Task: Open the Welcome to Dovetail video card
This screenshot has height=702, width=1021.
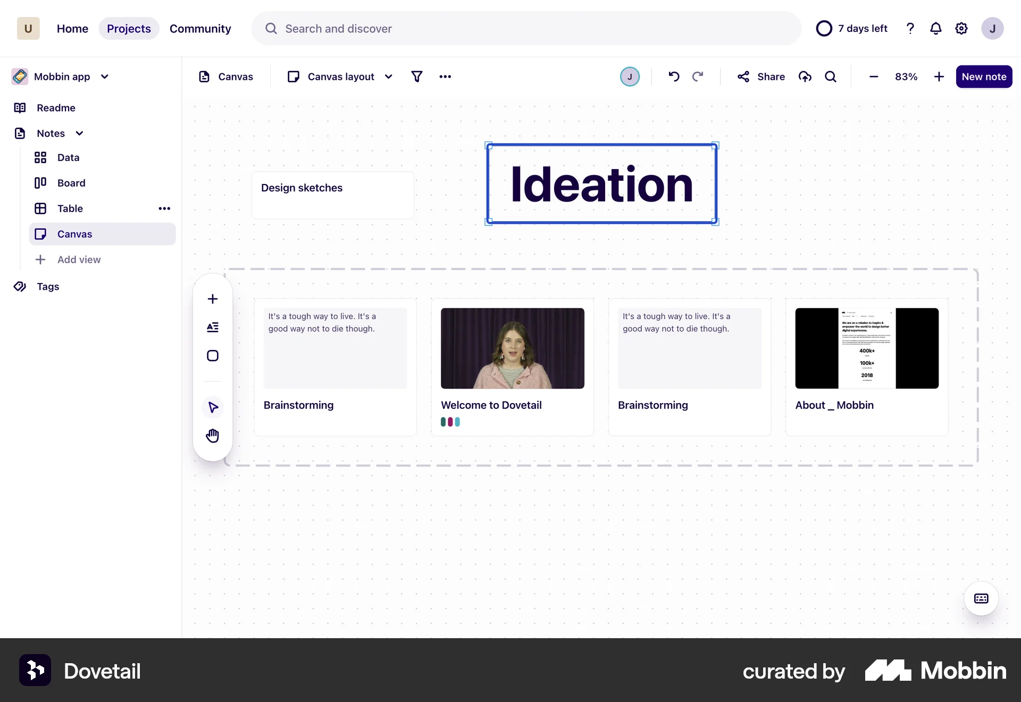Action: [512, 348]
